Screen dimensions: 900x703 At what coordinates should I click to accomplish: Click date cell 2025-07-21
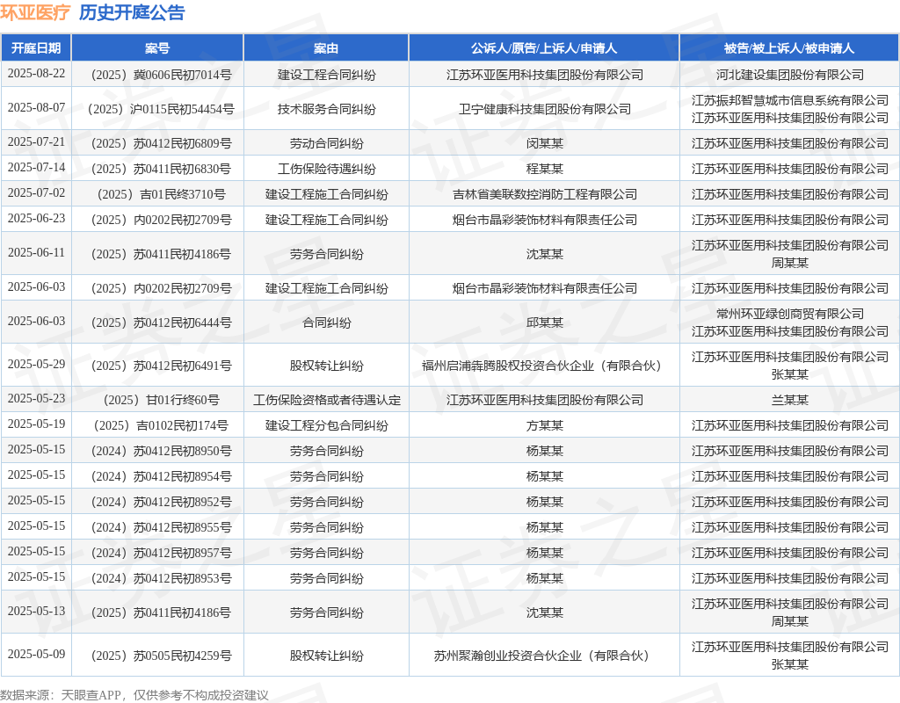[x=36, y=141]
